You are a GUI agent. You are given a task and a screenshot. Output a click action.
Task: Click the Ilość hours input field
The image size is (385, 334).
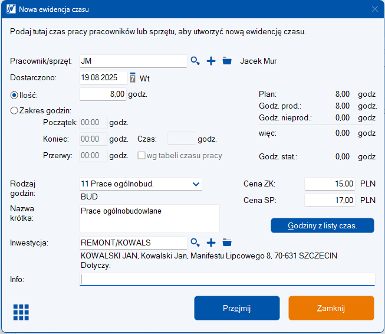[x=103, y=94]
